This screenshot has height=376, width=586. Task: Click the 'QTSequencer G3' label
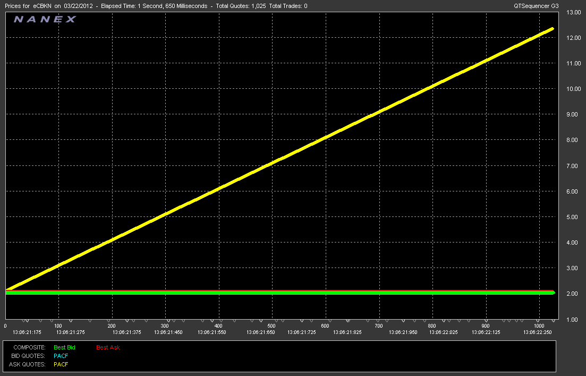(x=536, y=6)
